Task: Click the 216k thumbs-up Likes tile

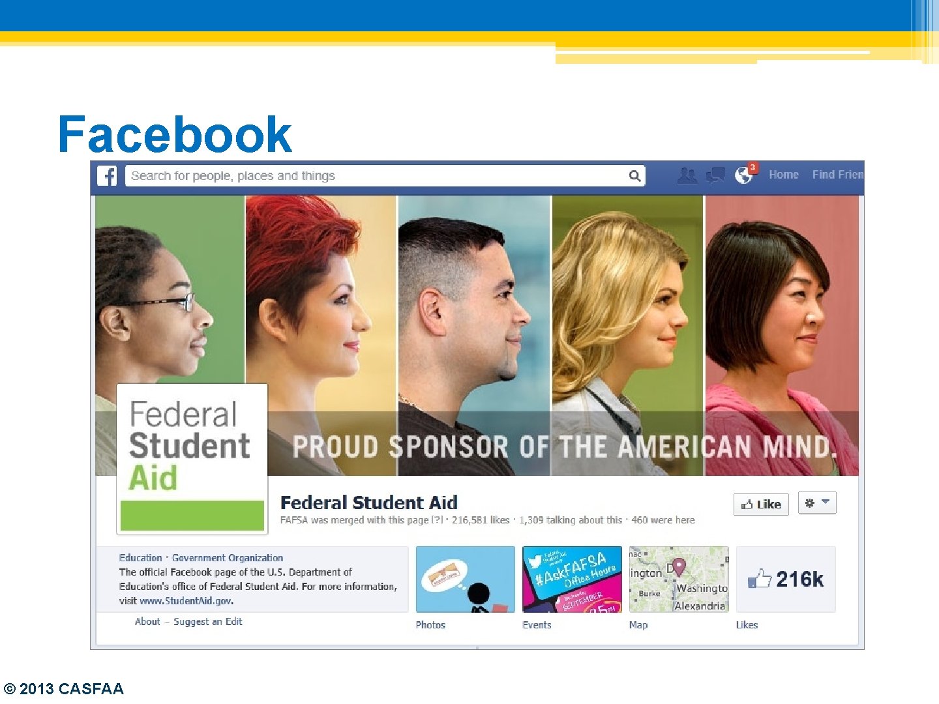Action: coord(786,579)
